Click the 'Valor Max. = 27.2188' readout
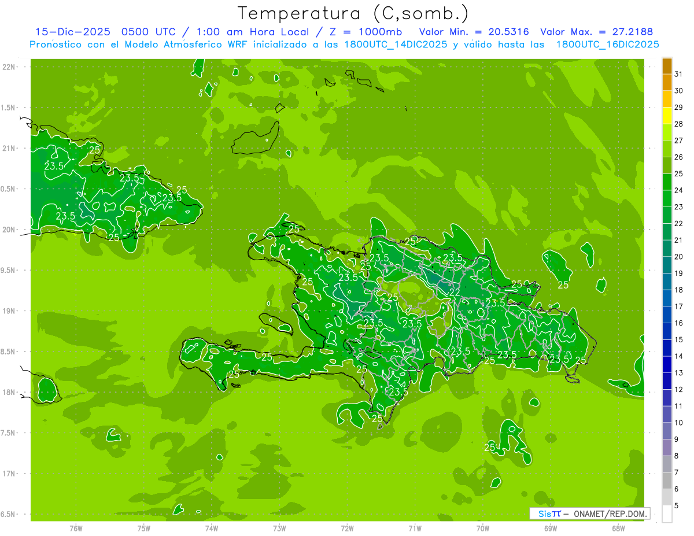The width and height of the screenshot is (694, 536). pos(596,32)
